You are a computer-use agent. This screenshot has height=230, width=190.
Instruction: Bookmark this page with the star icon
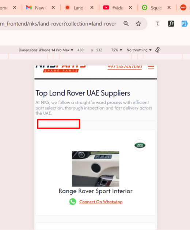[138, 24]
